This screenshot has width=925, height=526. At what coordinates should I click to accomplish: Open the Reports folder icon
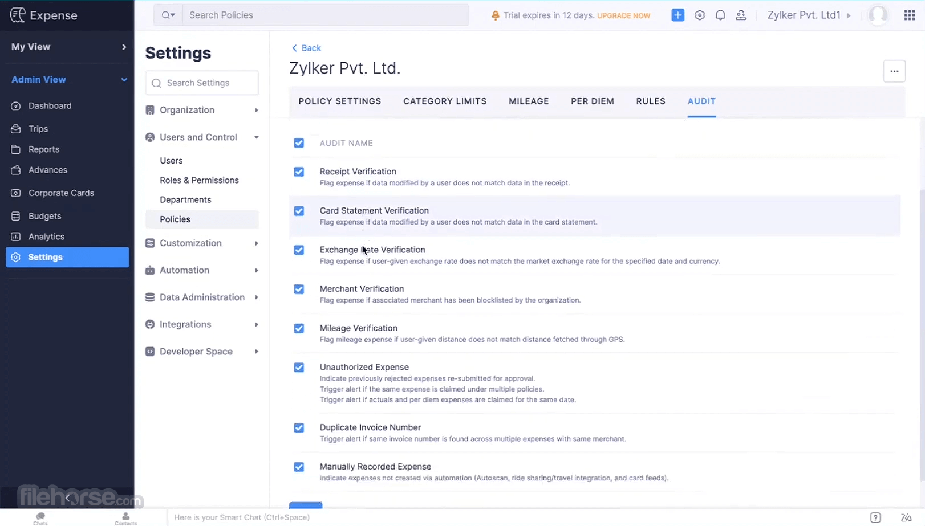click(x=16, y=149)
